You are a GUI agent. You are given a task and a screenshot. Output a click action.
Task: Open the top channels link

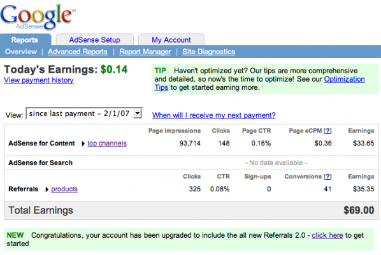point(107,143)
